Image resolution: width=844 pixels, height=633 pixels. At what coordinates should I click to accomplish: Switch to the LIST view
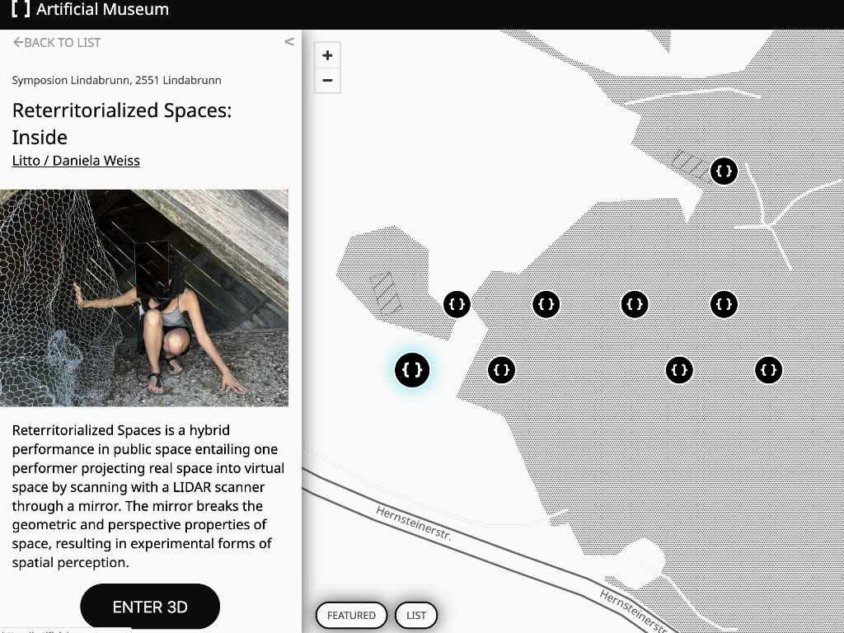pyautogui.click(x=416, y=615)
